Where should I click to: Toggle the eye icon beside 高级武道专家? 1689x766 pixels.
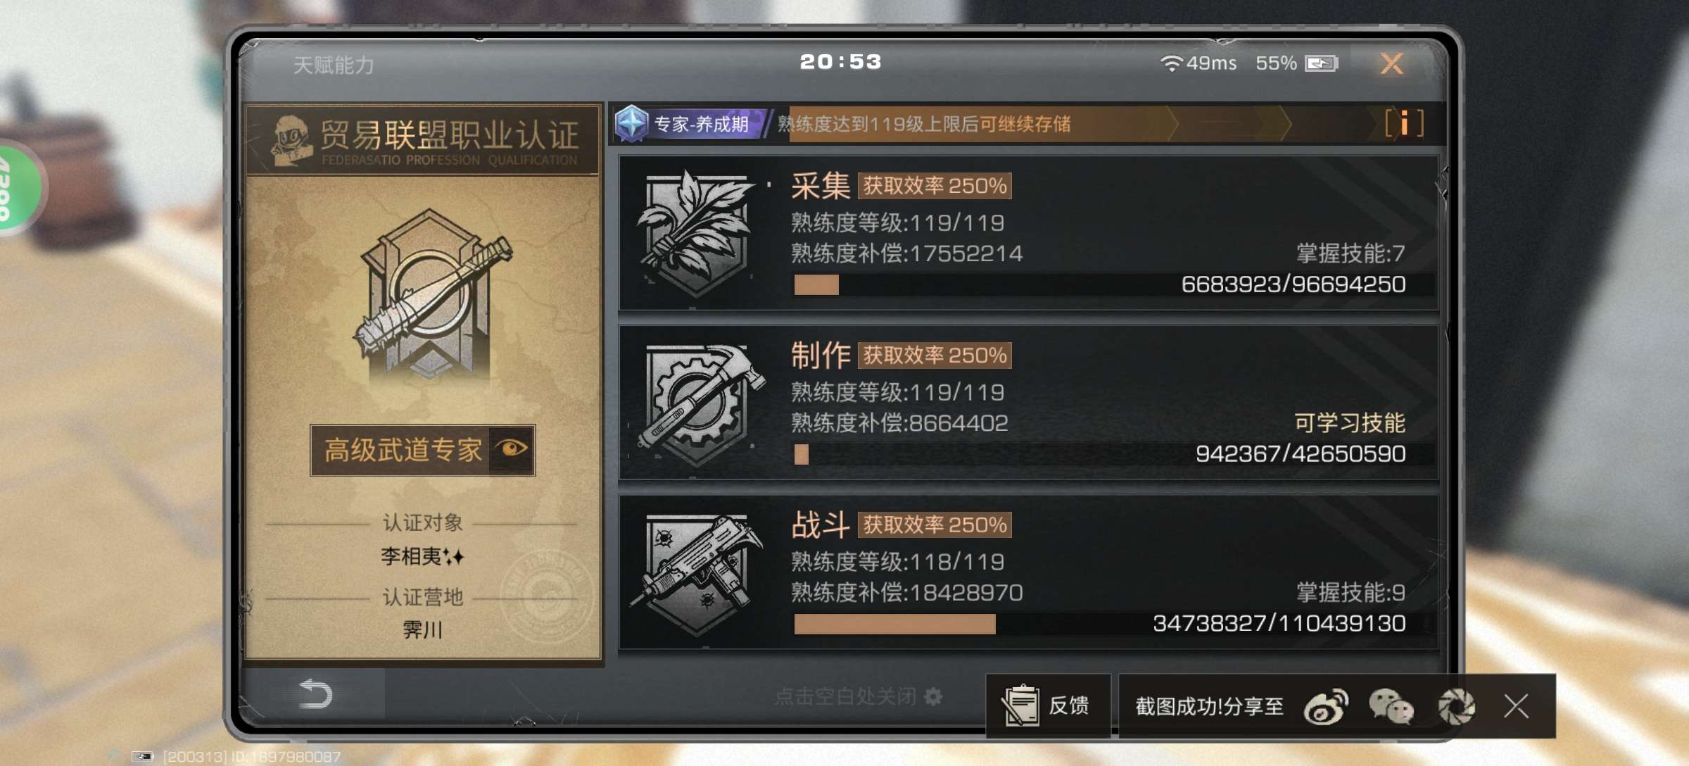(x=512, y=448)
